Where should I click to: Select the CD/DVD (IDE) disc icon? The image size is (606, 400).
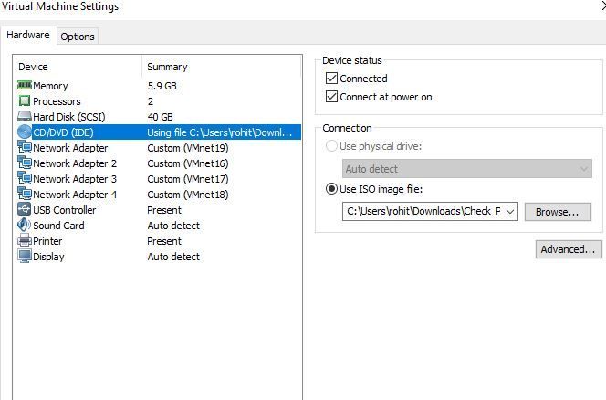25,132
